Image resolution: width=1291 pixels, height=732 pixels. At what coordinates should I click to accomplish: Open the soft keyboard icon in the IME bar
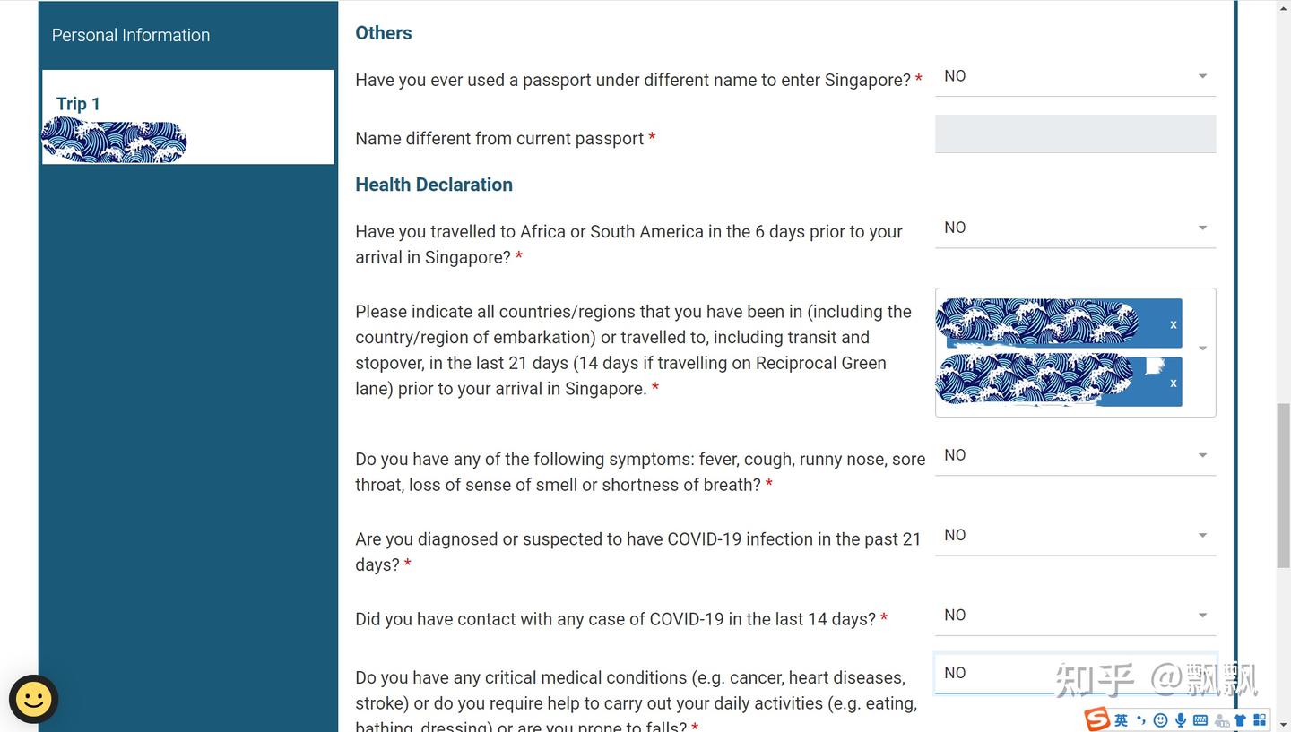coord(1200,719)
